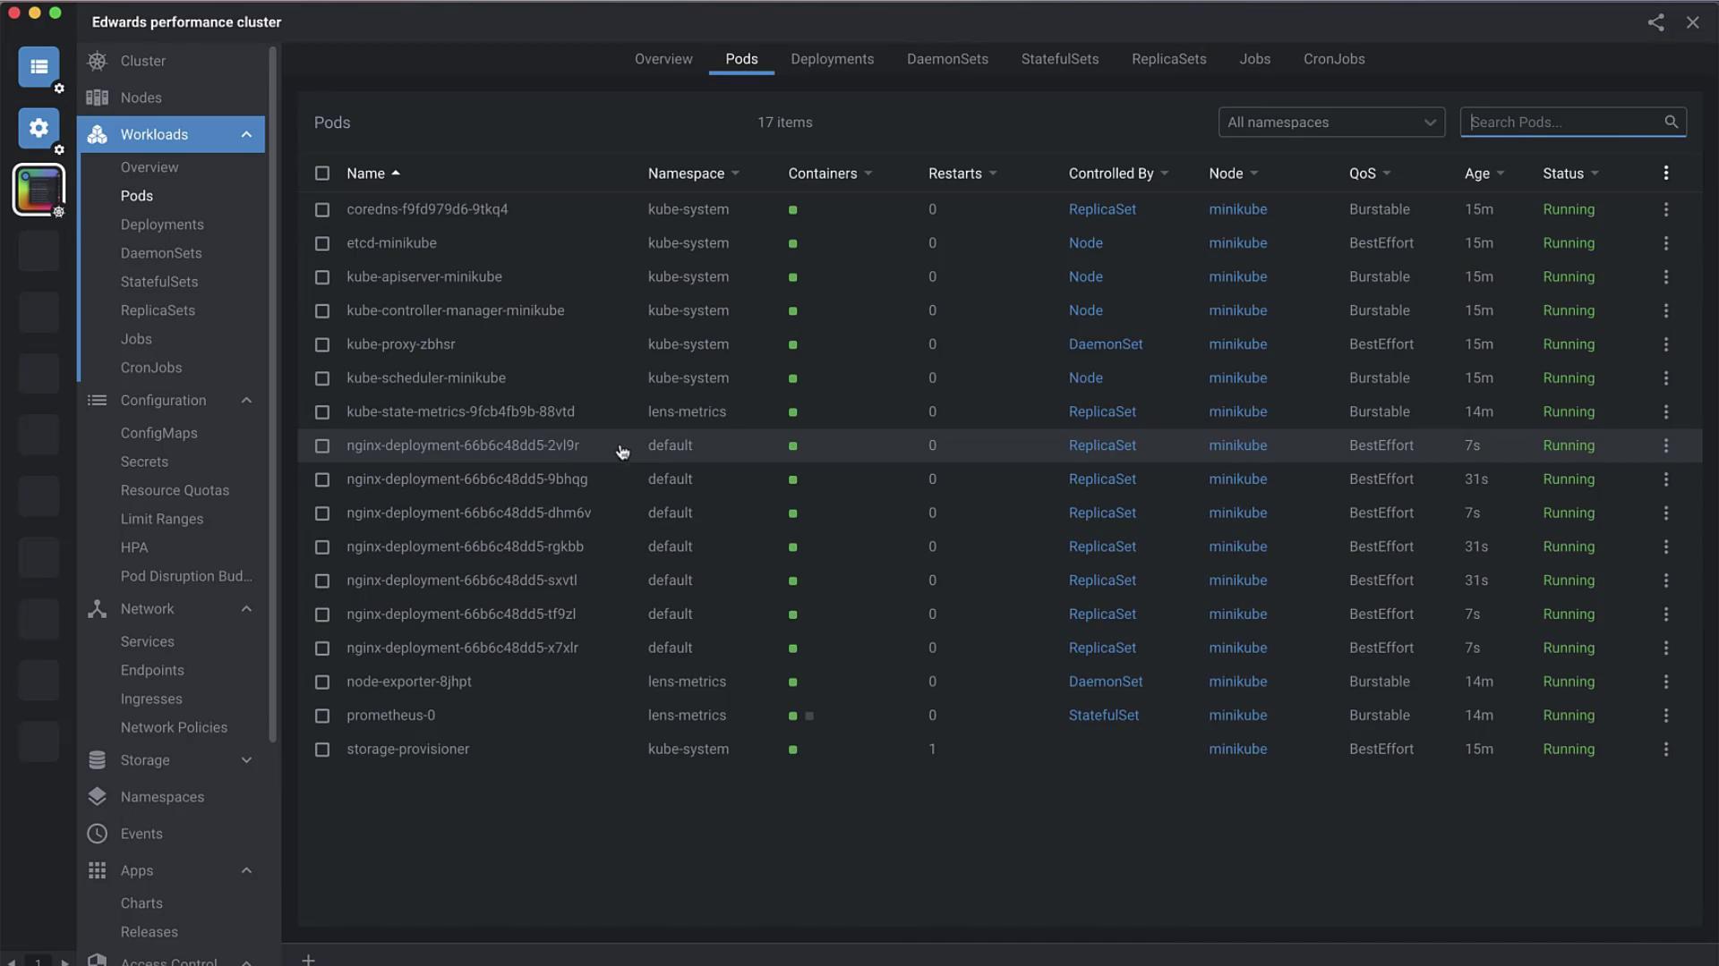Open the catalog list icon in left rail

(x=38, y=67)
